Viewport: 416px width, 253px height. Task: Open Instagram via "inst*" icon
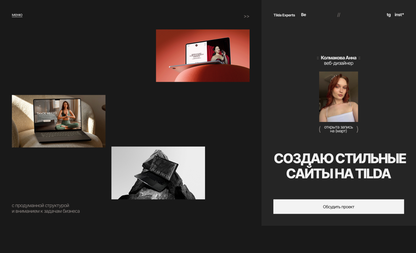pos(399,15)
